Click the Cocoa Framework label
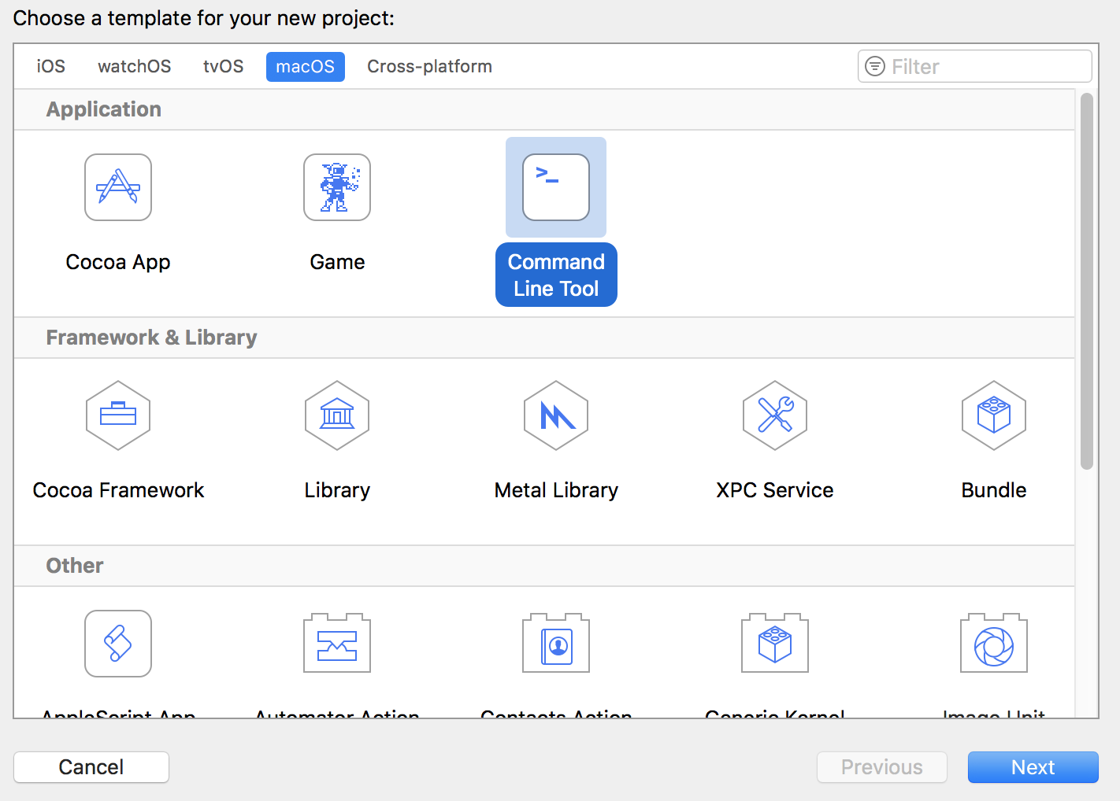 (x=118, y=490)
